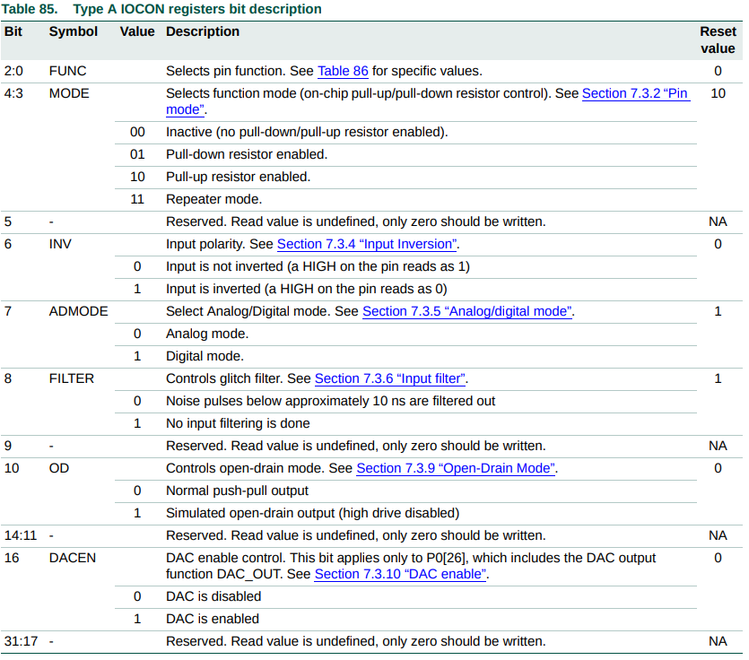The image size is (749, 660).
Task: Click MODE reset value "10"
Action: pyautogui.click(x=718, y=93)
